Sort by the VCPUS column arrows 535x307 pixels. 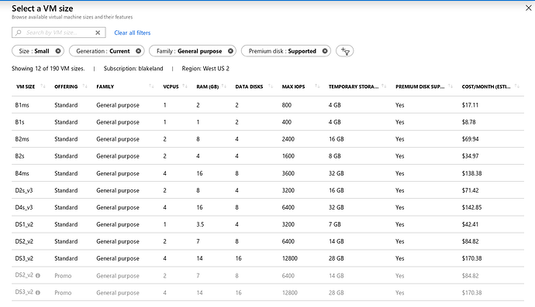coord(185,86)
